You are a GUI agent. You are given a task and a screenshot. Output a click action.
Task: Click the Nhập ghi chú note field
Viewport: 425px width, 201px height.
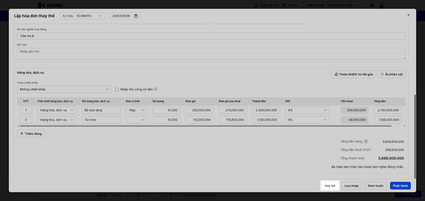click(211, 53)
